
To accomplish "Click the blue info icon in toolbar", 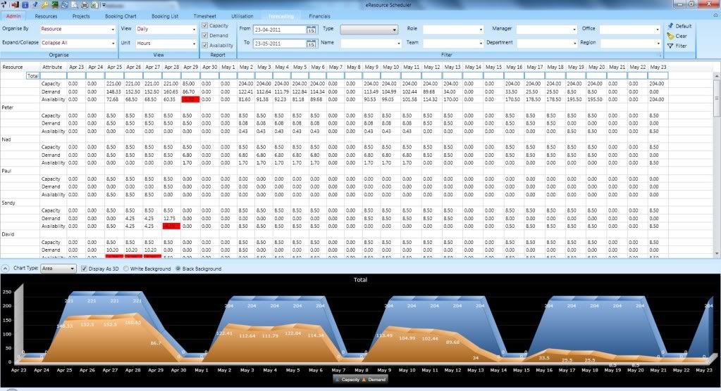I will coord(25,5).
